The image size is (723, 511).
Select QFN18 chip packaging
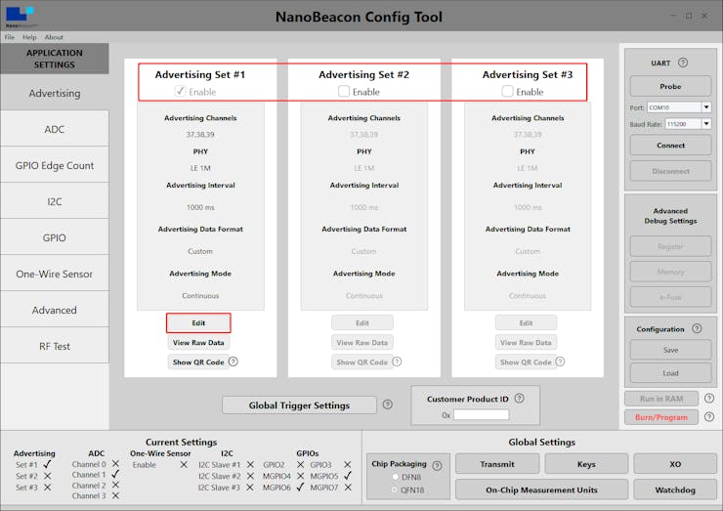pos(395,490)
